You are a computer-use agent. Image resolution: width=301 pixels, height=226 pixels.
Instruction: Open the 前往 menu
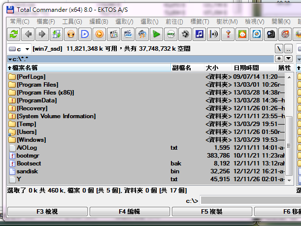(x=174, y=22)
